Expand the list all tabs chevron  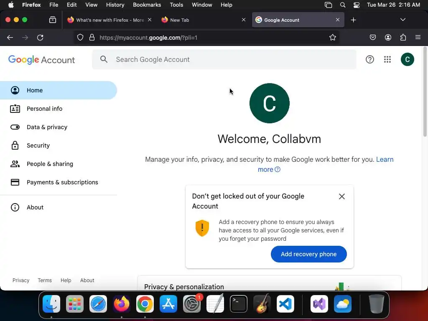(x=403, y=20)
